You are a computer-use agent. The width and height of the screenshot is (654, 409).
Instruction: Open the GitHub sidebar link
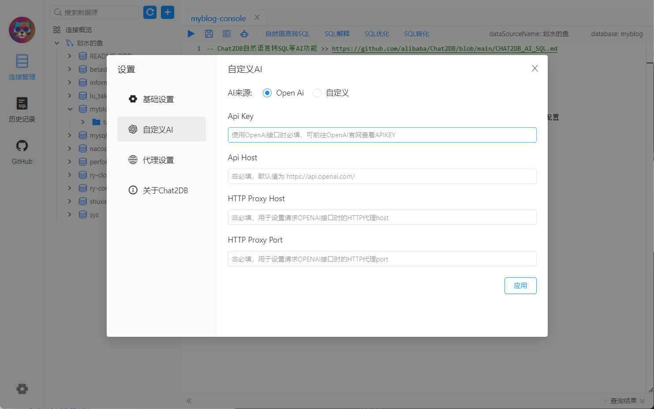[x=22, y=152]
